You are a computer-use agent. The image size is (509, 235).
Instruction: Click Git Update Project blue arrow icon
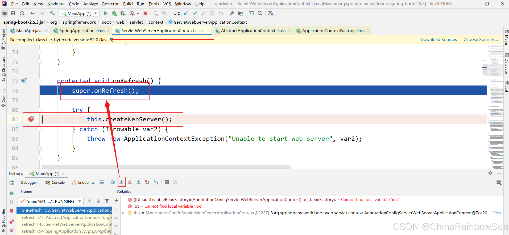click(x=186, y=13)
